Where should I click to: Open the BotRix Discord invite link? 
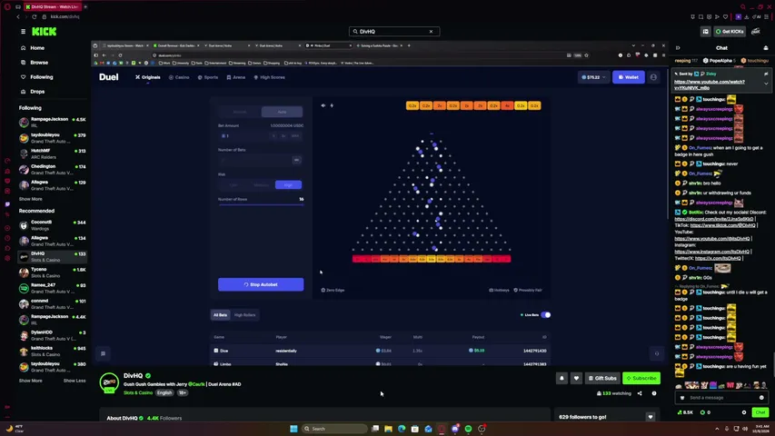click(x=714, y=219)
